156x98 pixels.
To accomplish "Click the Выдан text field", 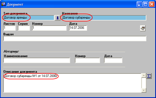I will (75, 38).
